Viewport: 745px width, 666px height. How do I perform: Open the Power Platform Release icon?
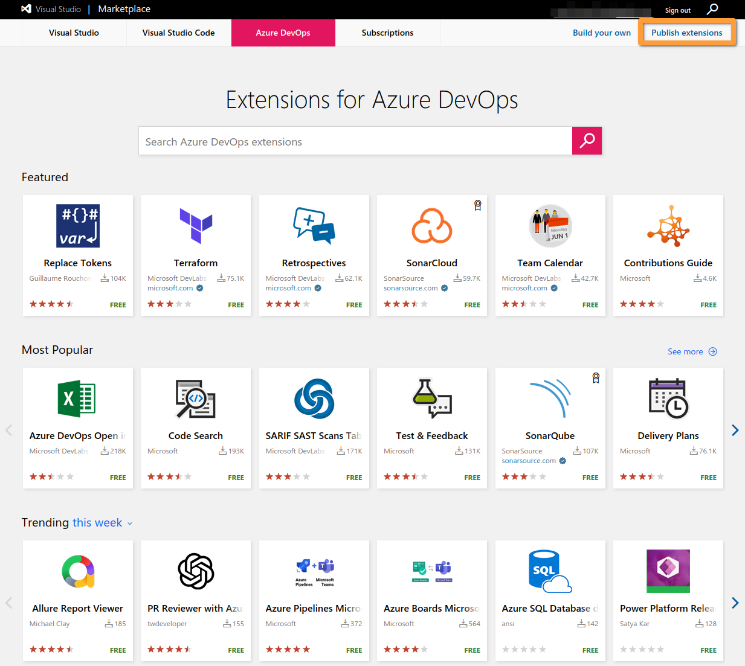[x=668, y=571]
